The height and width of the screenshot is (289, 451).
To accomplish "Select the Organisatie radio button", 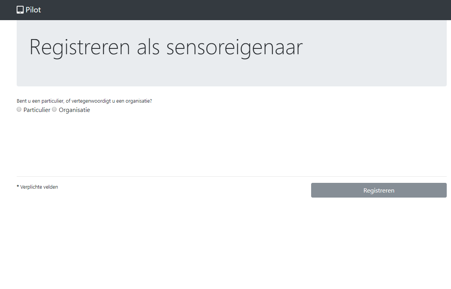I will click(54, 110).
